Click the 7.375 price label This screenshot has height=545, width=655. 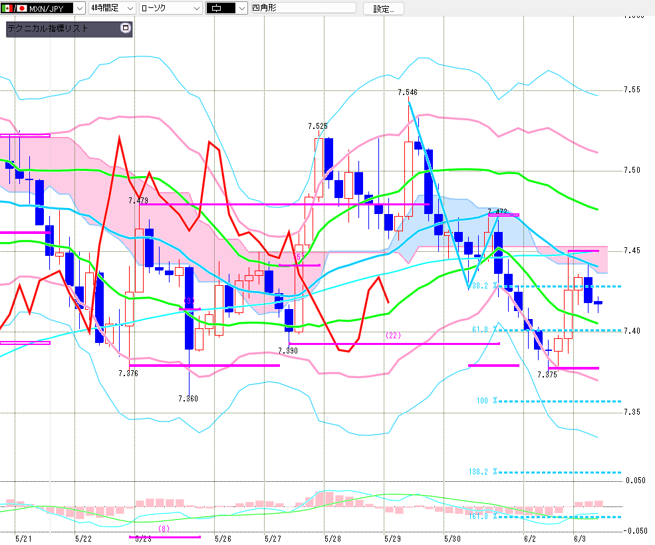548,375
